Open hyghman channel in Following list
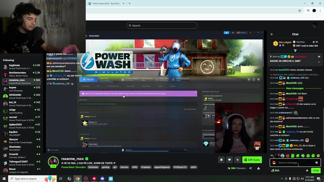 pos(22,67)
